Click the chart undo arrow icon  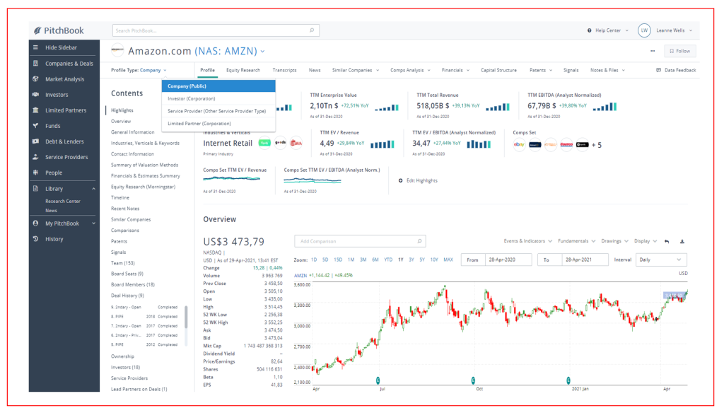click(x=667, y=241)
